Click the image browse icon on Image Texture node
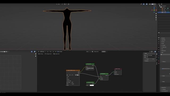The image size is (170, 96). [x=67, y=75]
